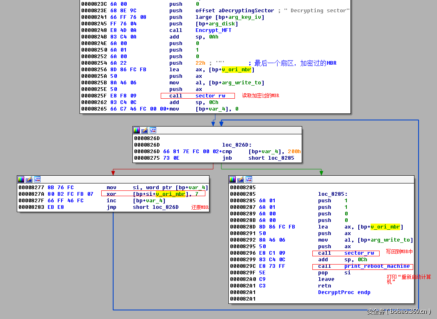Viewport: 437px width, 319px height.
Task: Click the Encrypt_MFT call target
Action: click(213, 30)
